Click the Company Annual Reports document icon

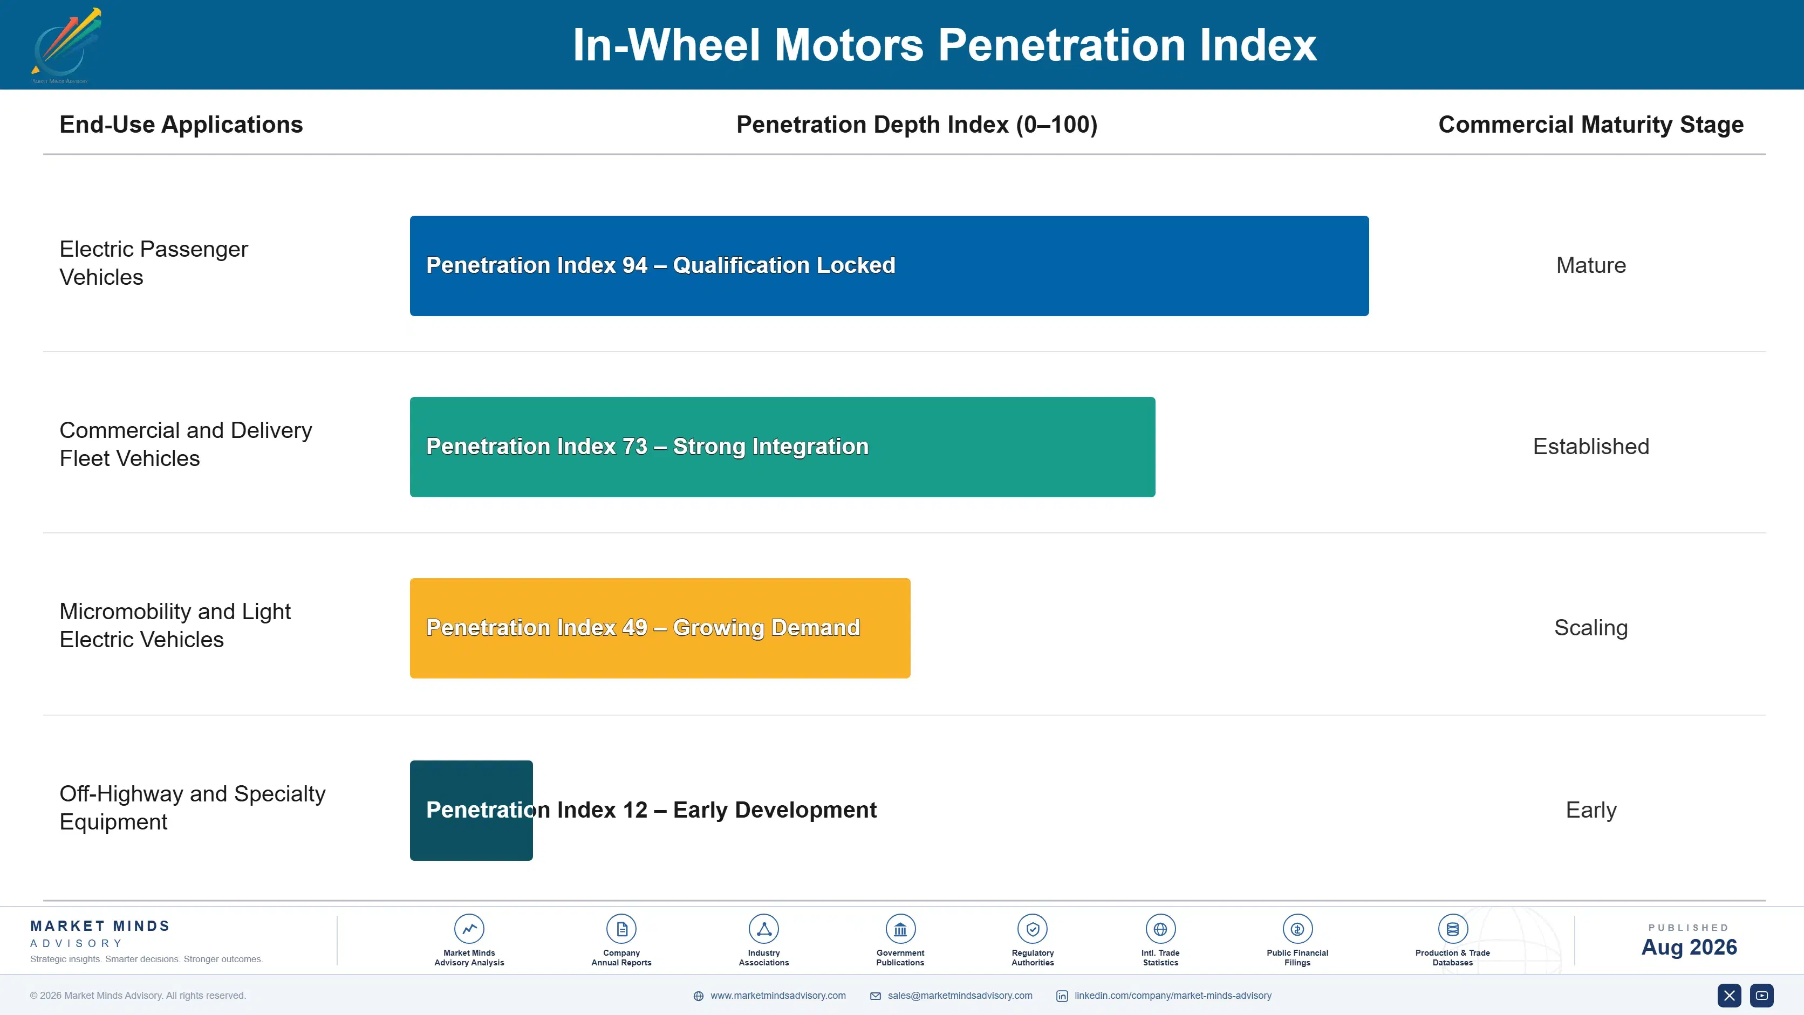(621, 929)
